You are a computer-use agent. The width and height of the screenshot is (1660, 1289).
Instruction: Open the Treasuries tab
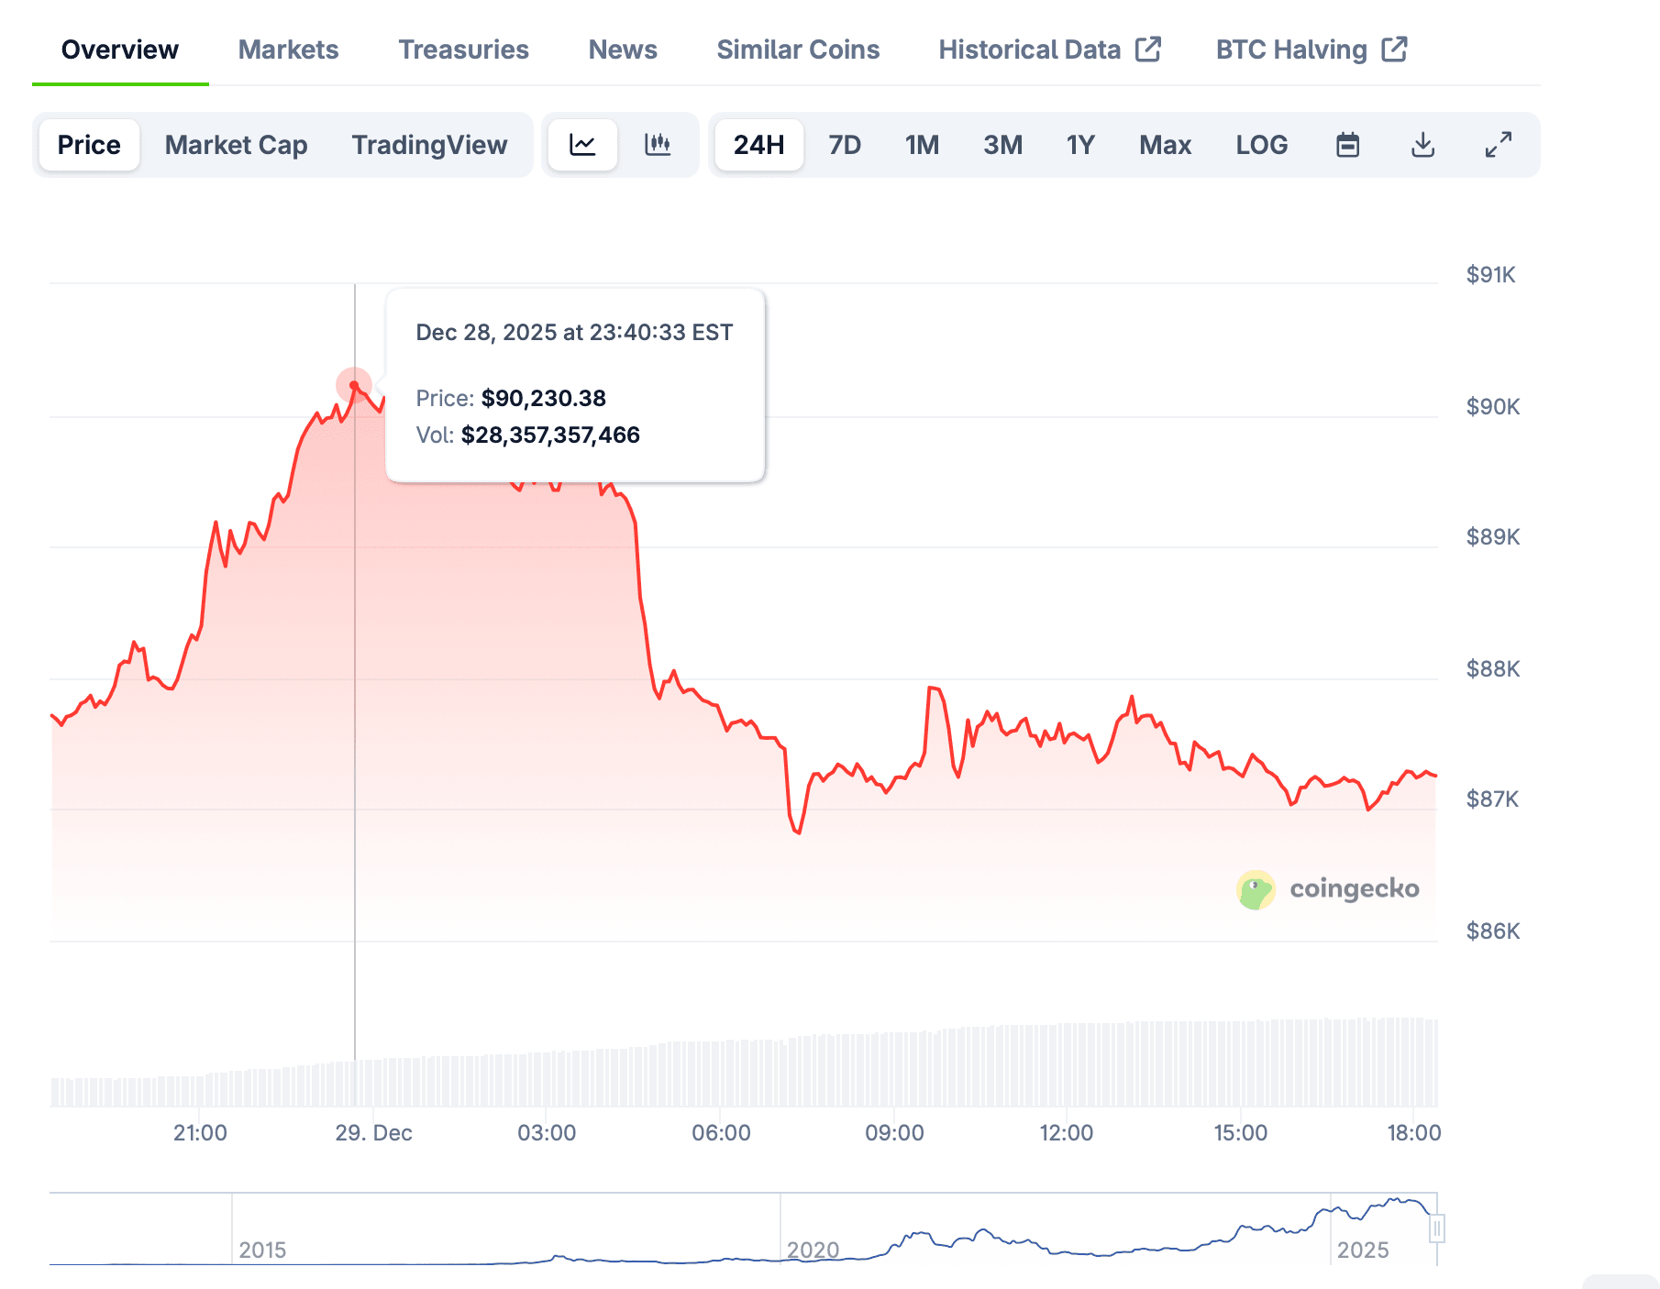coord(463,50)
